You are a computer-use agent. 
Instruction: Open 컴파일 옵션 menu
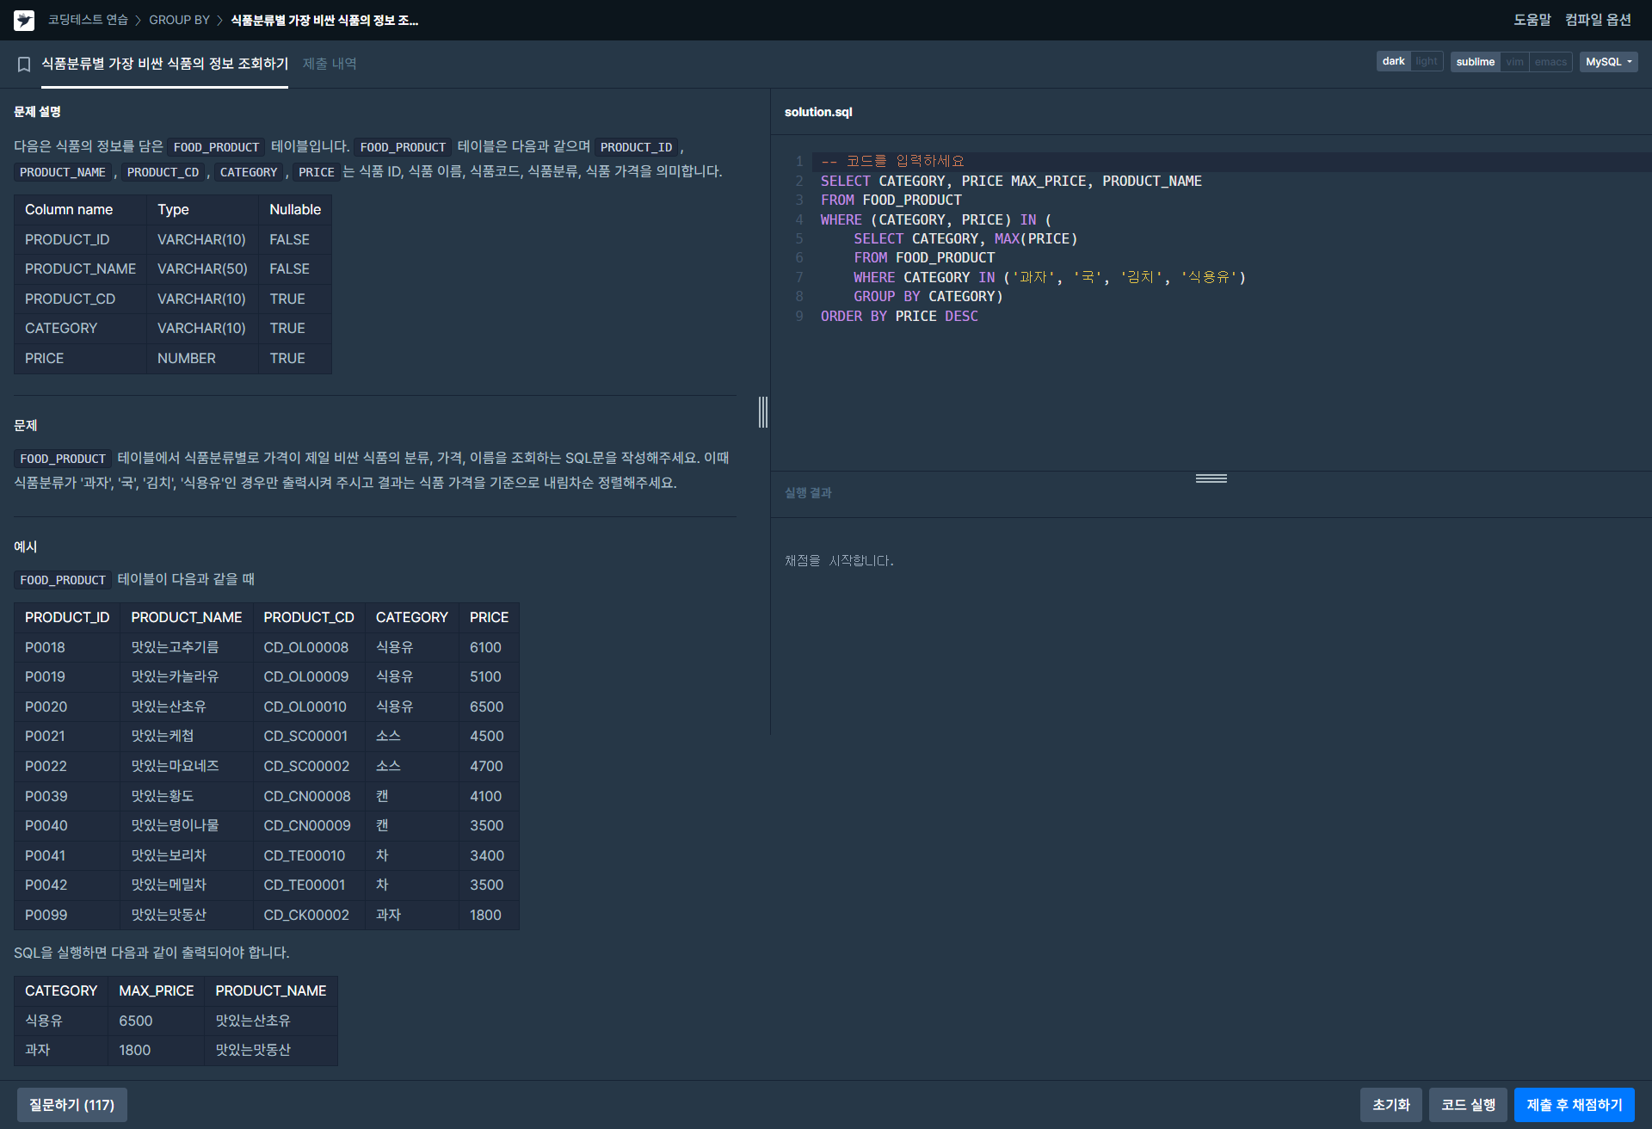[1598, 20]
